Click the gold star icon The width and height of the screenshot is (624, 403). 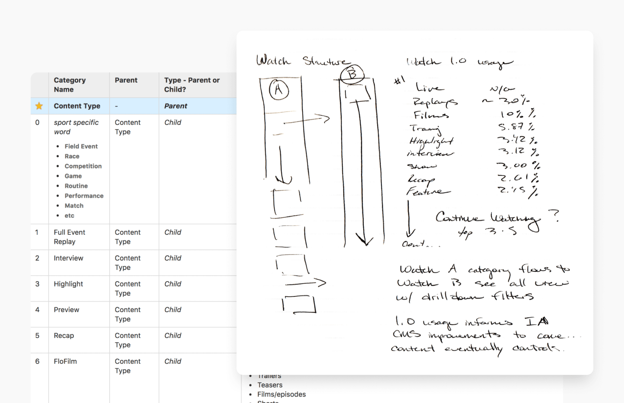coord(39,106)
